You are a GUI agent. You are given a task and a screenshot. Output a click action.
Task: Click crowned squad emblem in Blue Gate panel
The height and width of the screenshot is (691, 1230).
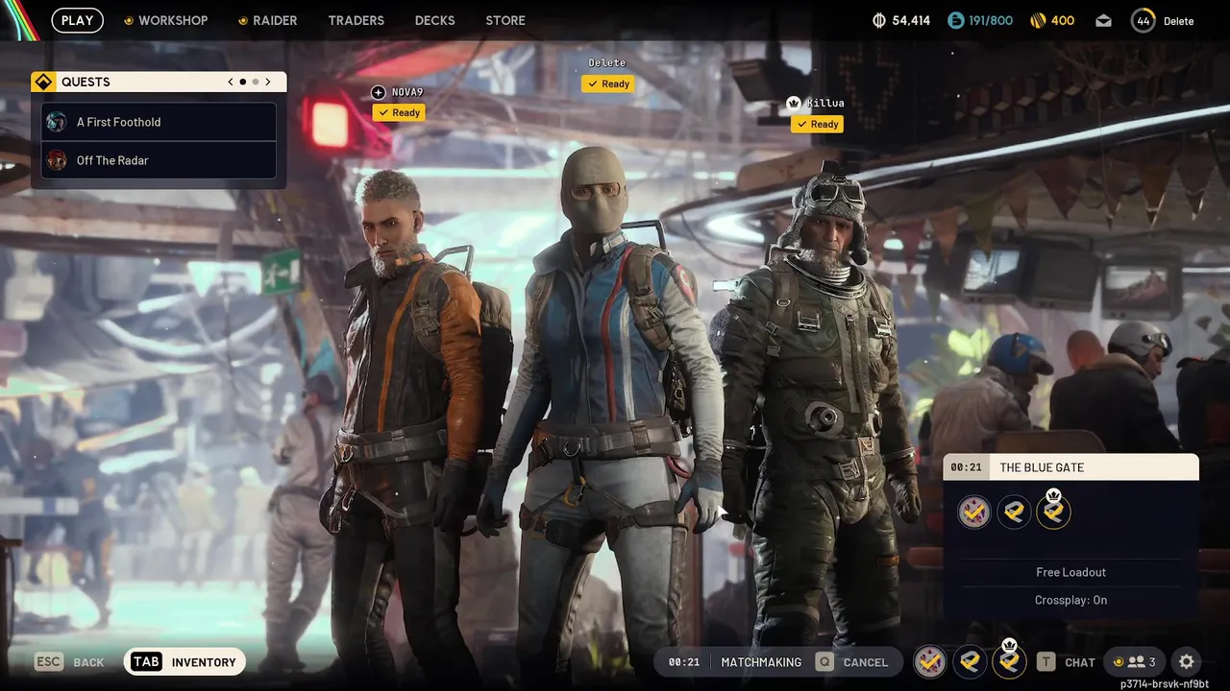[1053, 510]
